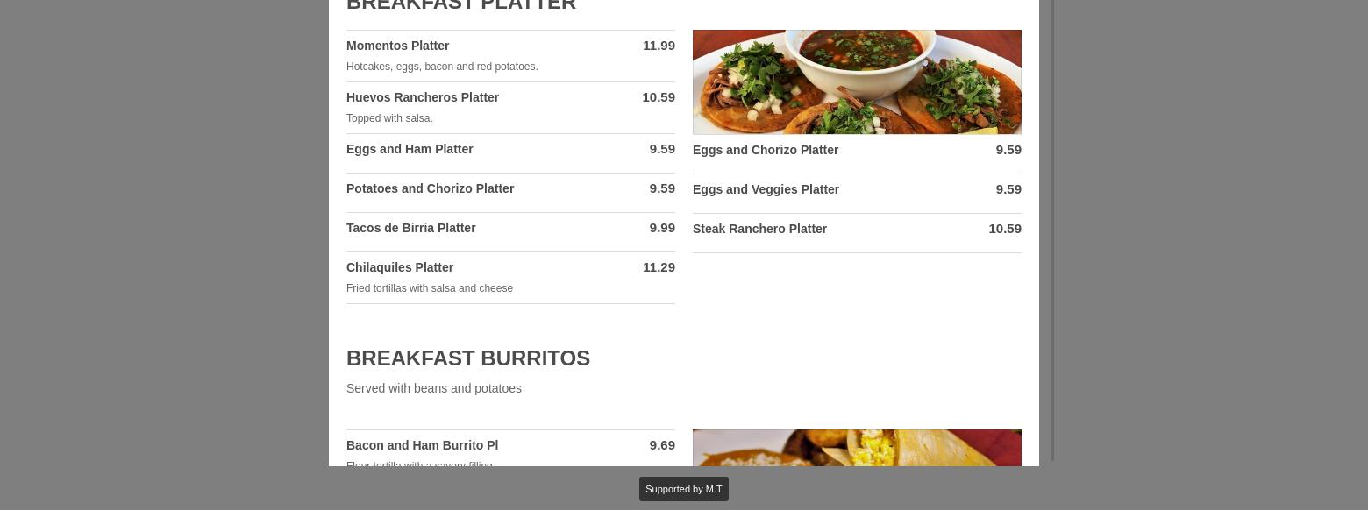1368x510 pixels.
Task: Select the Eggs and Veggies Platter
Action: point(857,194)
